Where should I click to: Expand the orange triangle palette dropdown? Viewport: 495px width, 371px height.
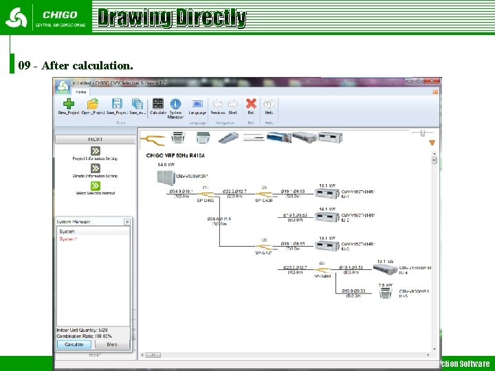432,143
